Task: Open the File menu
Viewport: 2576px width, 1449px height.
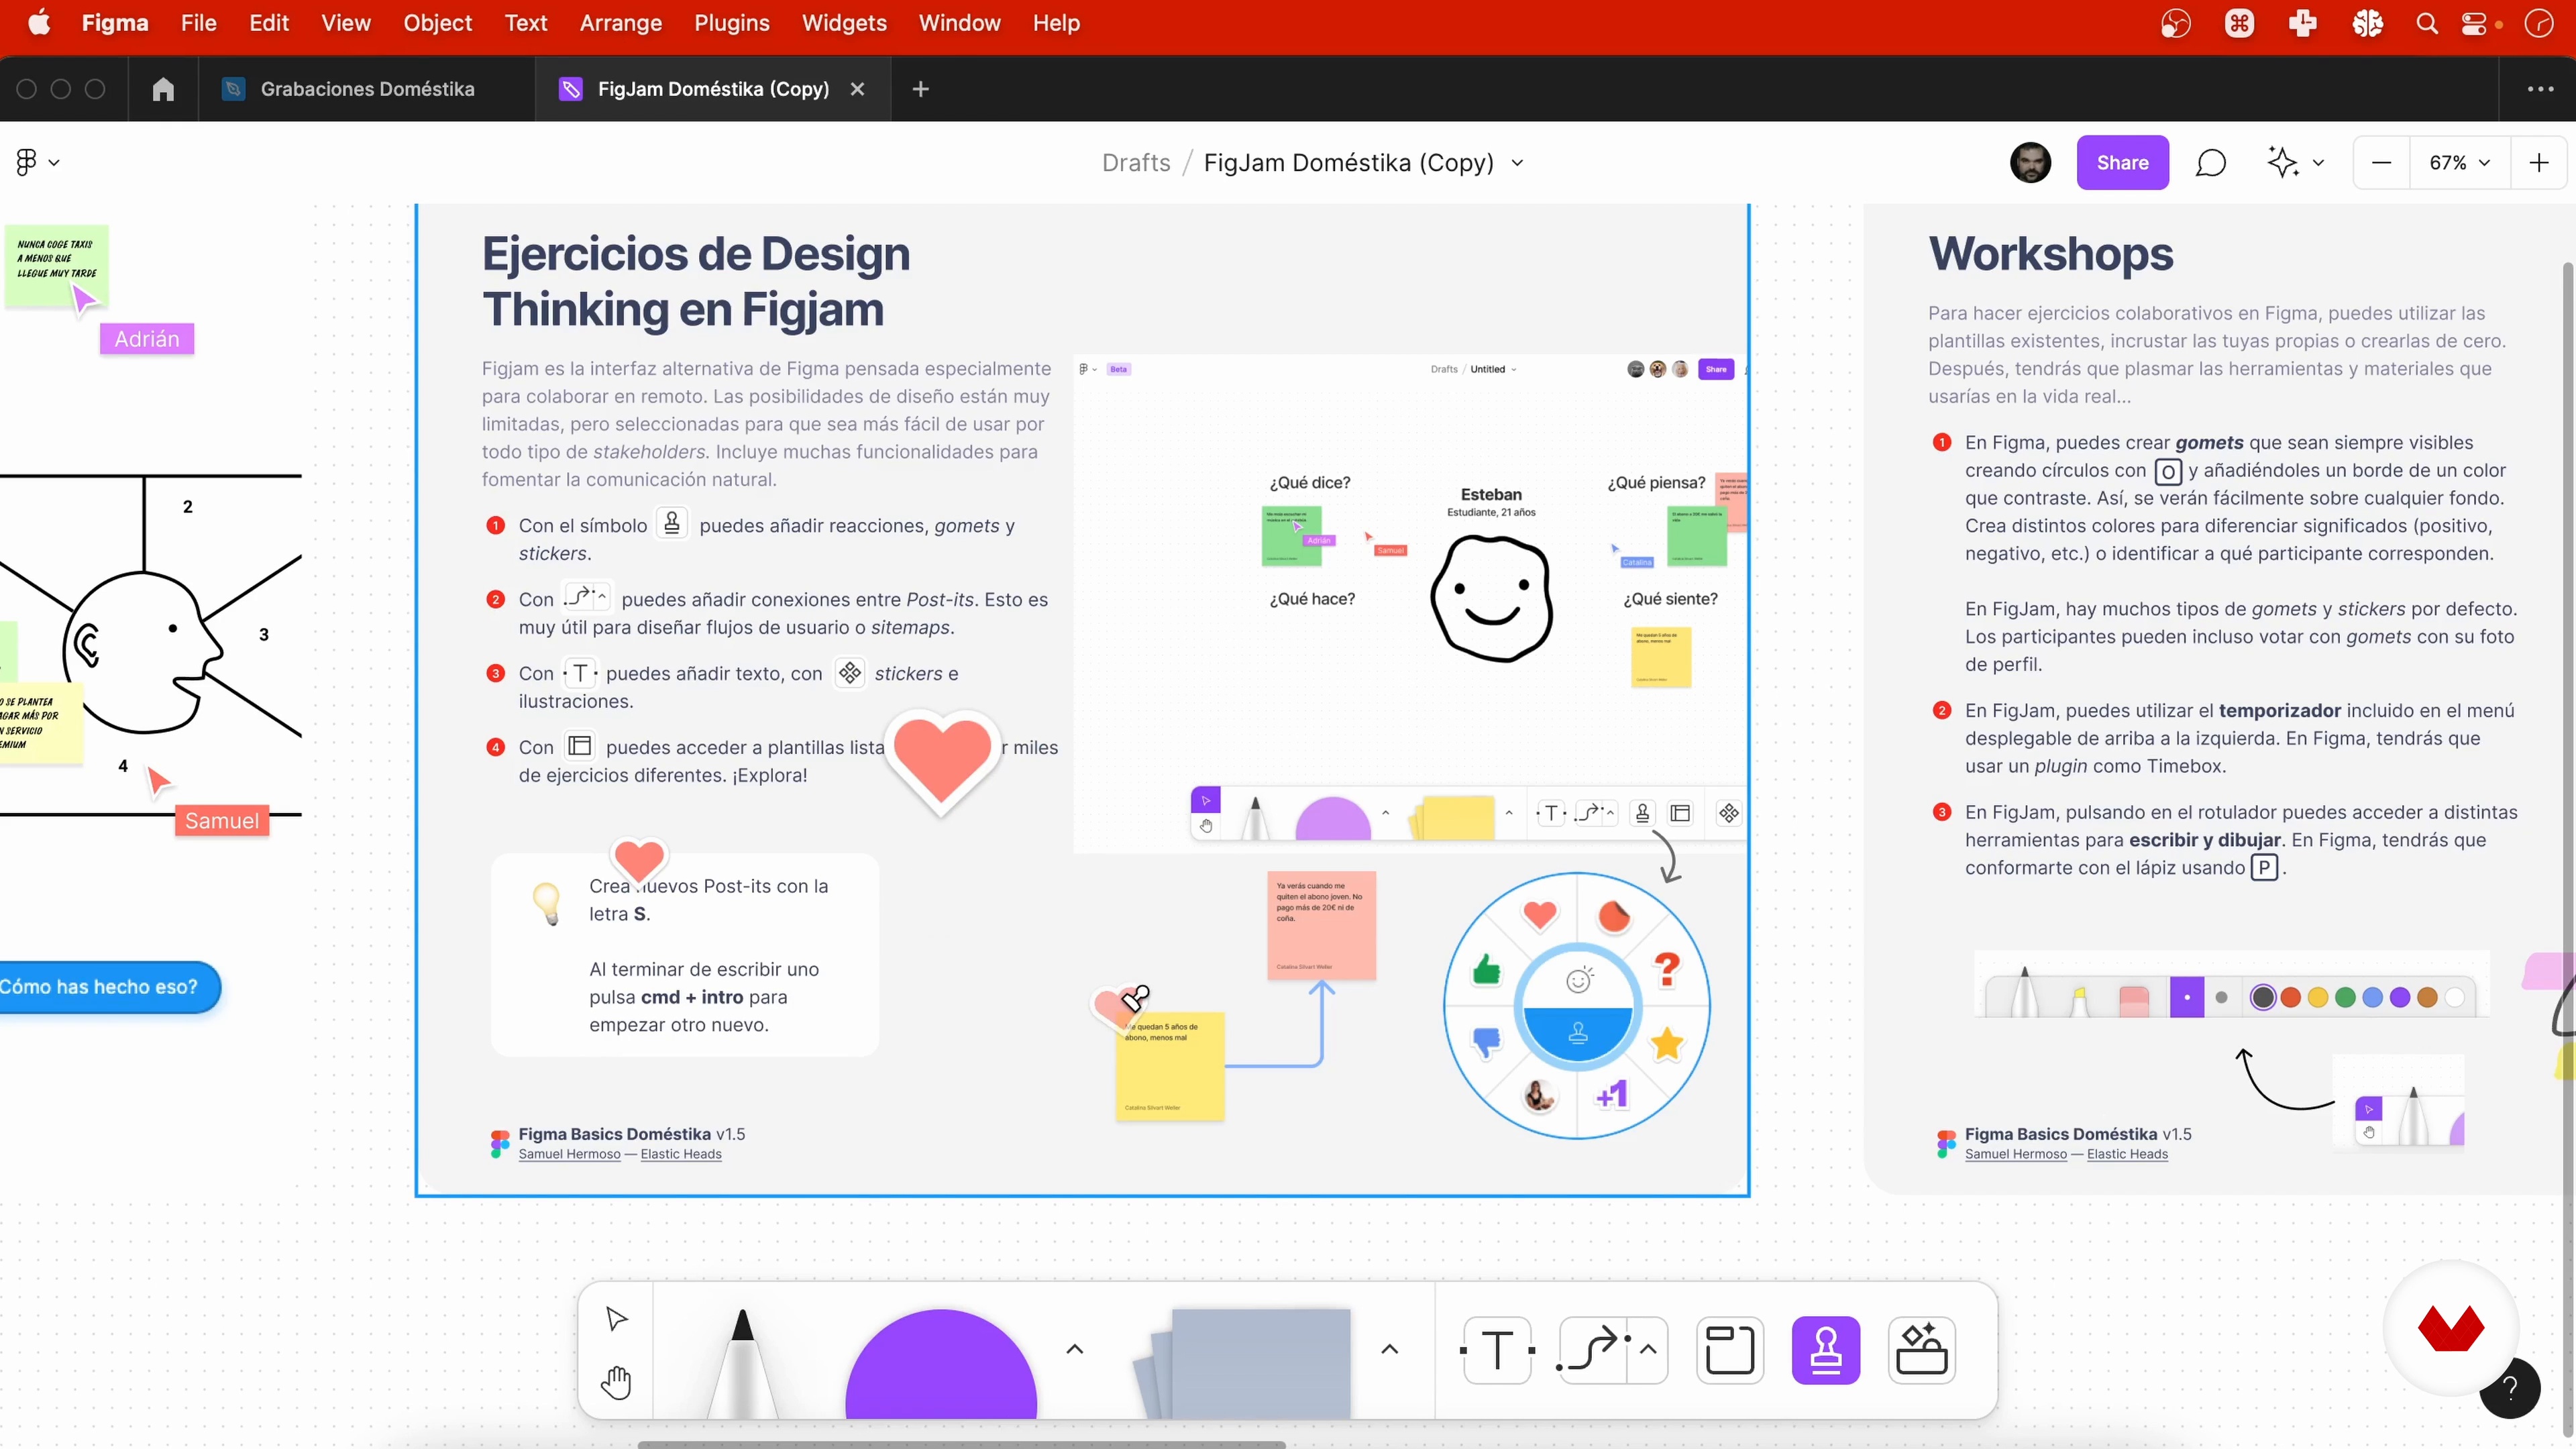Action: (x=198, y=23)
